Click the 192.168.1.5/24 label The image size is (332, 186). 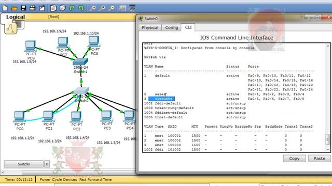(108, 143)
